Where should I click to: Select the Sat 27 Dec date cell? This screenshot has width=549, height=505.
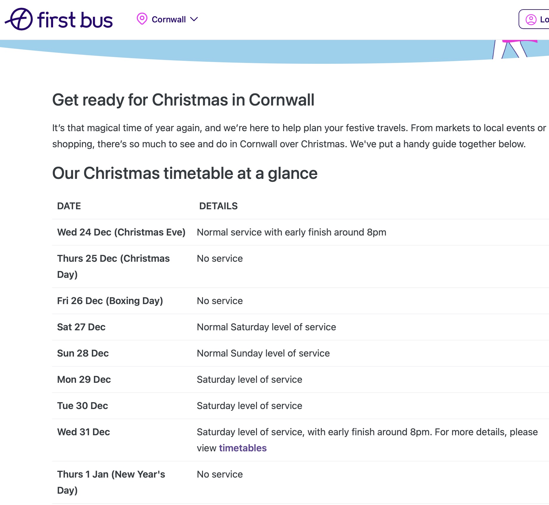[81, 327]
